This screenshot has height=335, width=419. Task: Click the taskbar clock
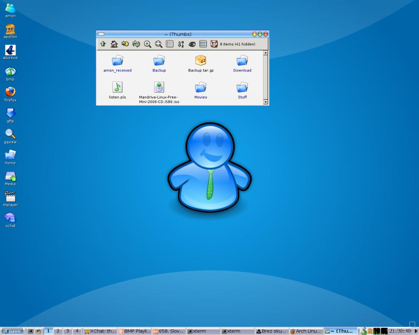tap(400, 331)
